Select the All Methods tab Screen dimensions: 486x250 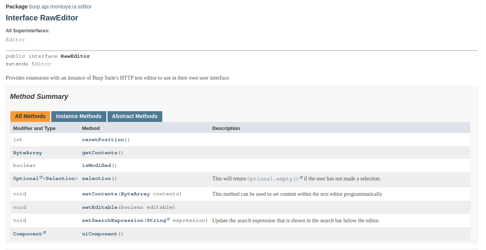30,116
